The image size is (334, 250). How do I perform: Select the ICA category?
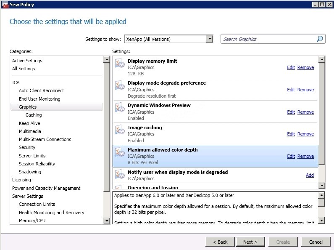[16, 82]
